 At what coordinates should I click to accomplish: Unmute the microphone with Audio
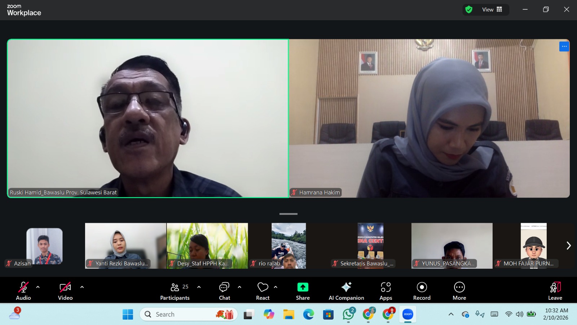tap(23, 291)
